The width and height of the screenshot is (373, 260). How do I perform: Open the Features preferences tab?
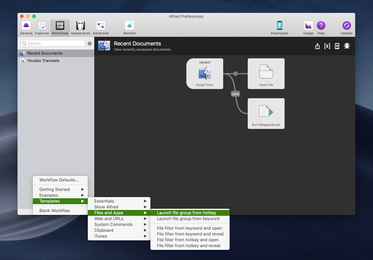click(x=42, y=28)
